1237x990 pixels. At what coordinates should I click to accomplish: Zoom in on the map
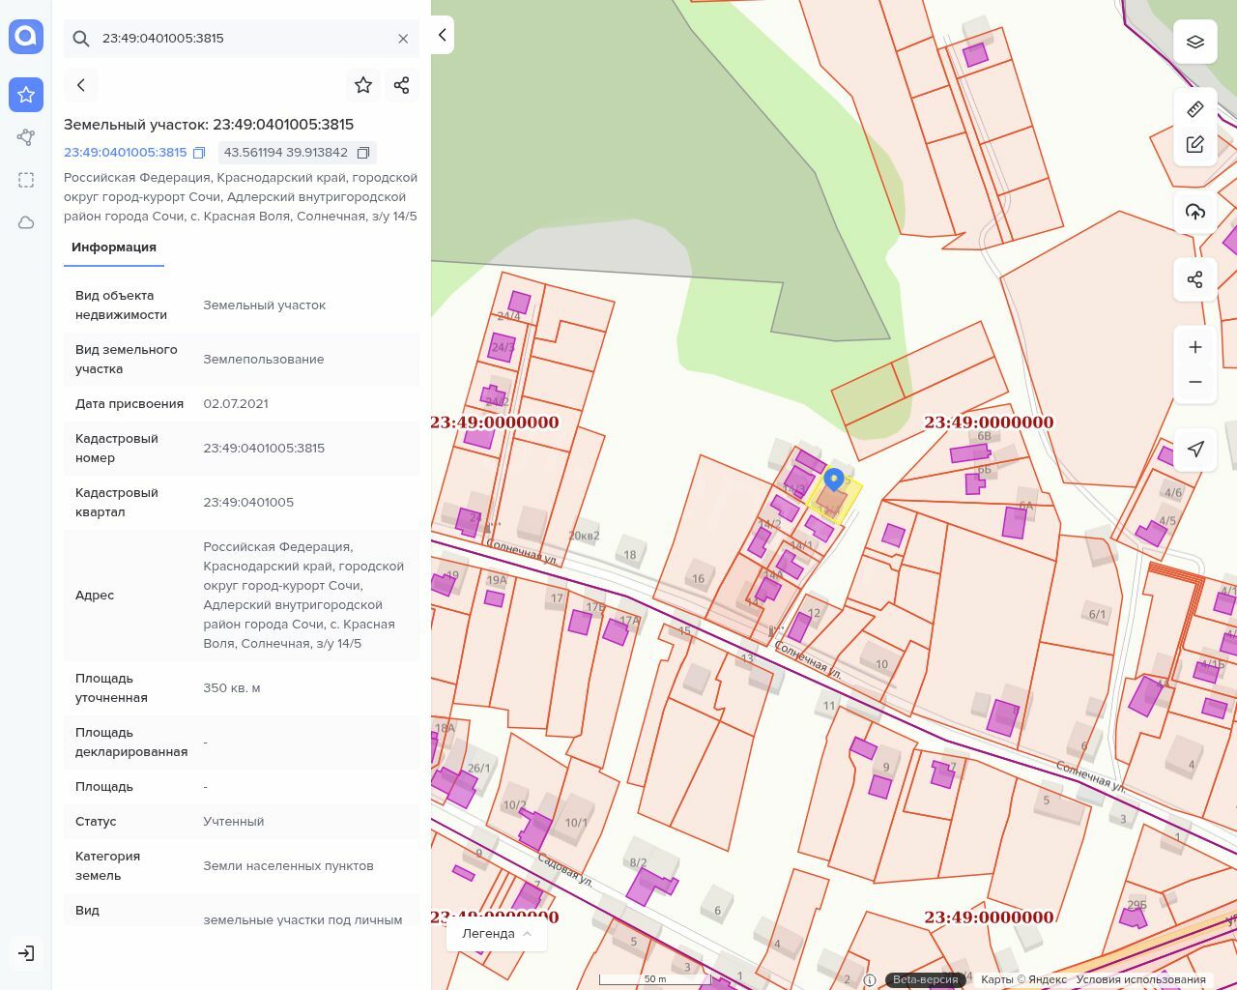click(1195, 347)
